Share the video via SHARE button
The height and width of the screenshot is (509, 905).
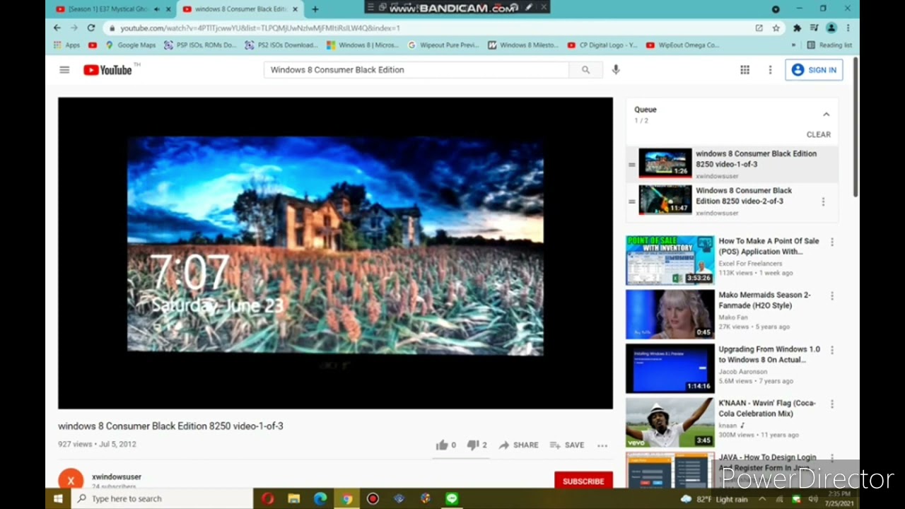point(518,445)
